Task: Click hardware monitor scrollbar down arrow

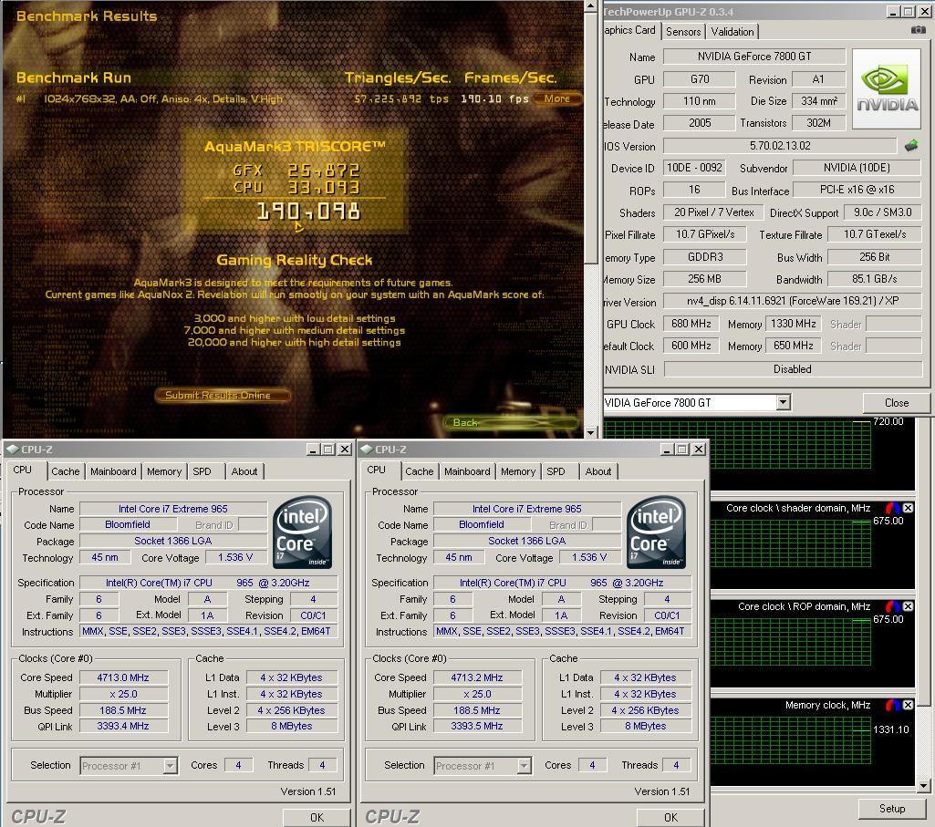Action: coord(923,787)
